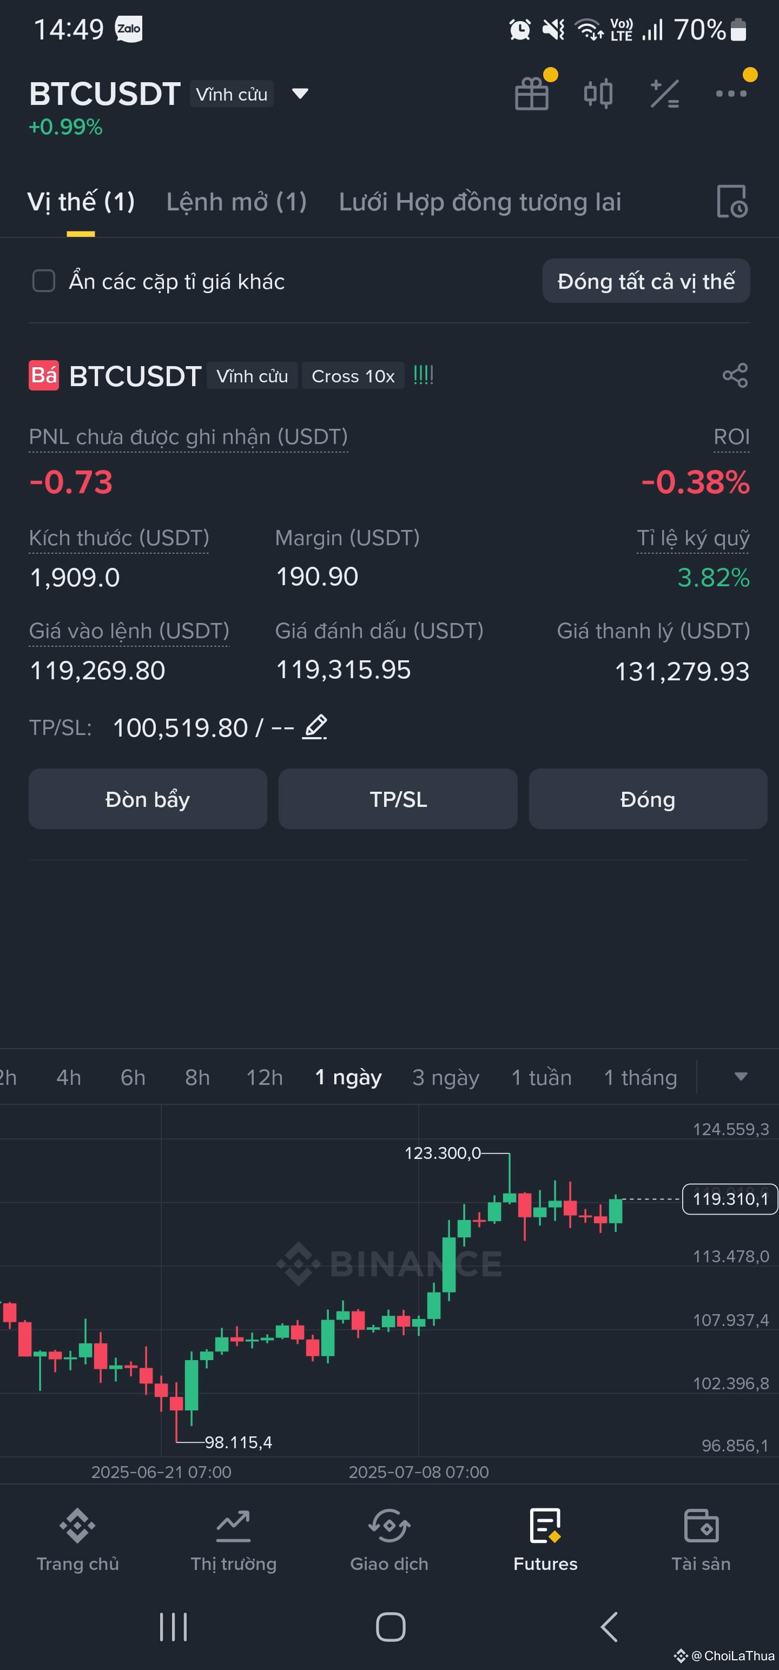Toggle the 'Ẩn các cặp tỉ giá khác' checkbox
Screen dimensions: 779x1670
tap(44, 281)
